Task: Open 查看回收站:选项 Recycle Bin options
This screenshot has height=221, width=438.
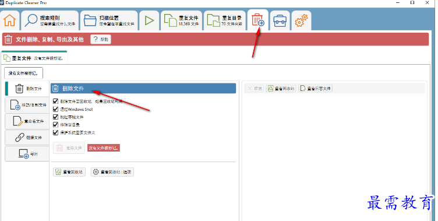Action: 112,172
